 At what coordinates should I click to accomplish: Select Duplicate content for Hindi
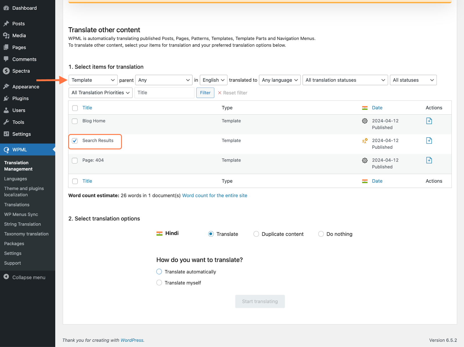pos(256,234)
